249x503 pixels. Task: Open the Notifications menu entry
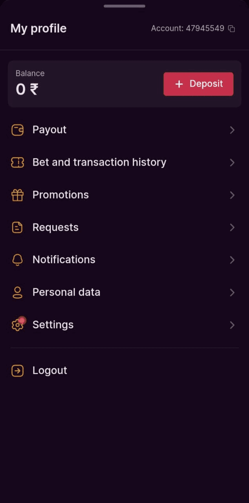point(64,260)
